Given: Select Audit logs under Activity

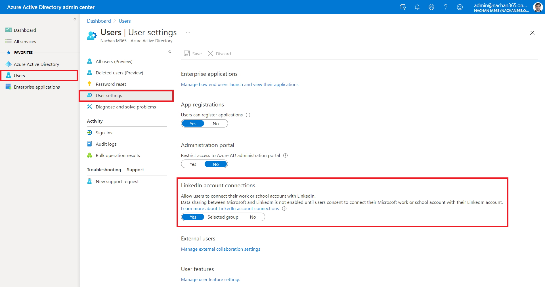Looking at the screenshot, I should tap(106, 144).
